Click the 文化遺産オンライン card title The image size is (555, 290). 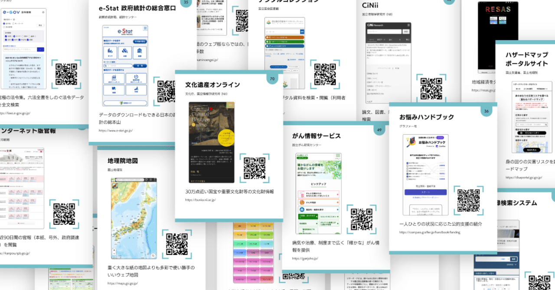pyautogui.click(x=212, y=84)
